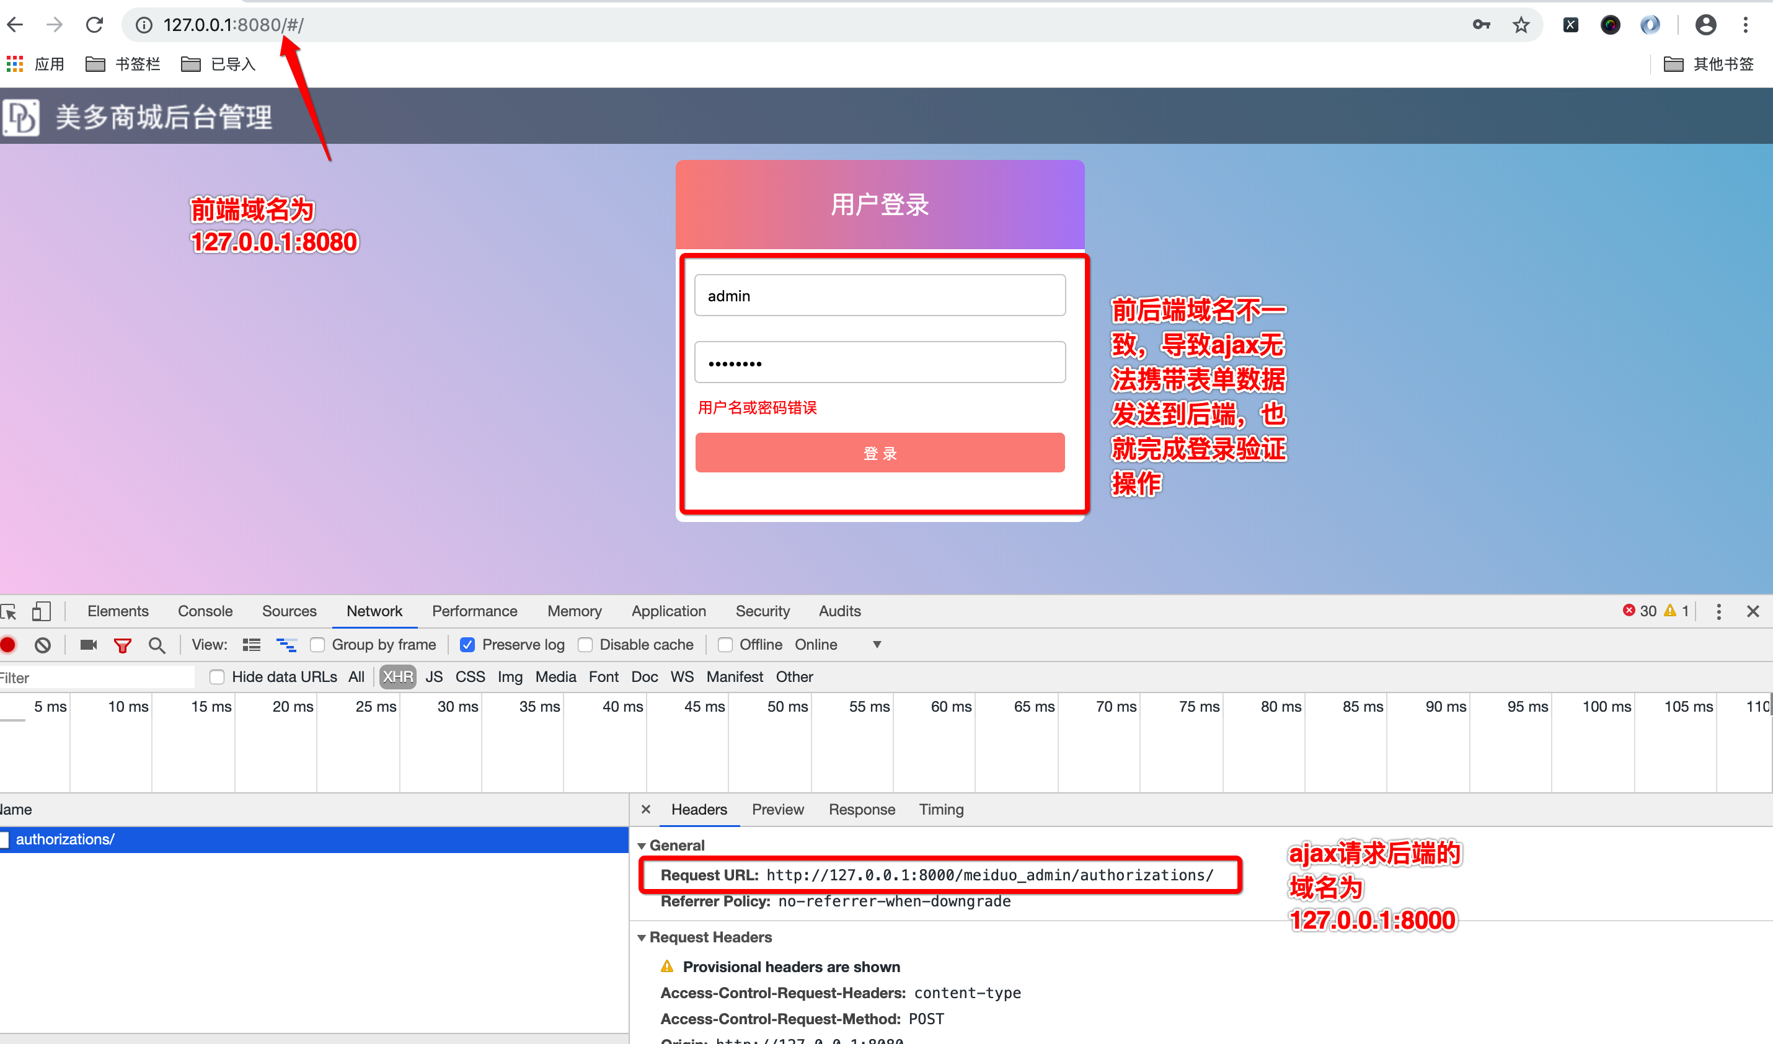The image size is (1773, 1044).
Task: Clear network log with circle-slash icon
Action: coord(43,644)
